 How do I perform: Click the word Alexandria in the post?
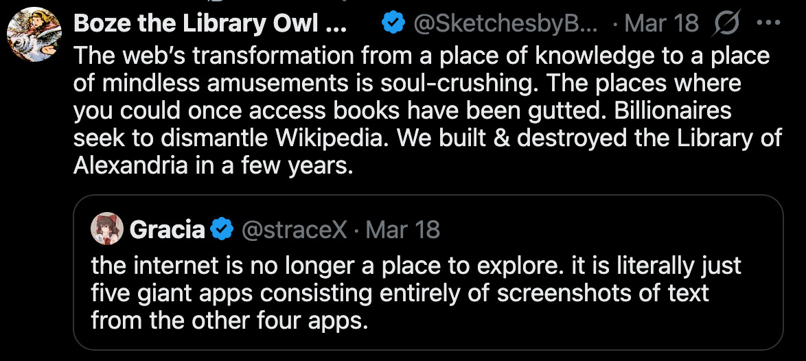tap(130, 166)
